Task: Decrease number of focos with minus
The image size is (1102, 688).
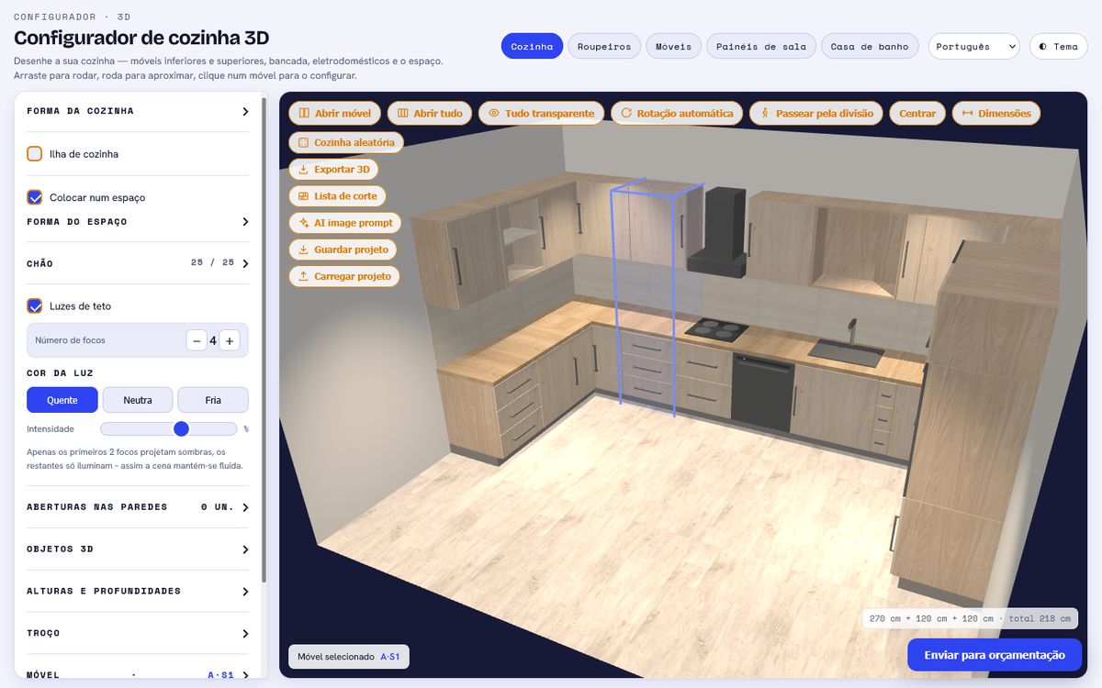Action: pyautogui.click(x=197, y=340)
